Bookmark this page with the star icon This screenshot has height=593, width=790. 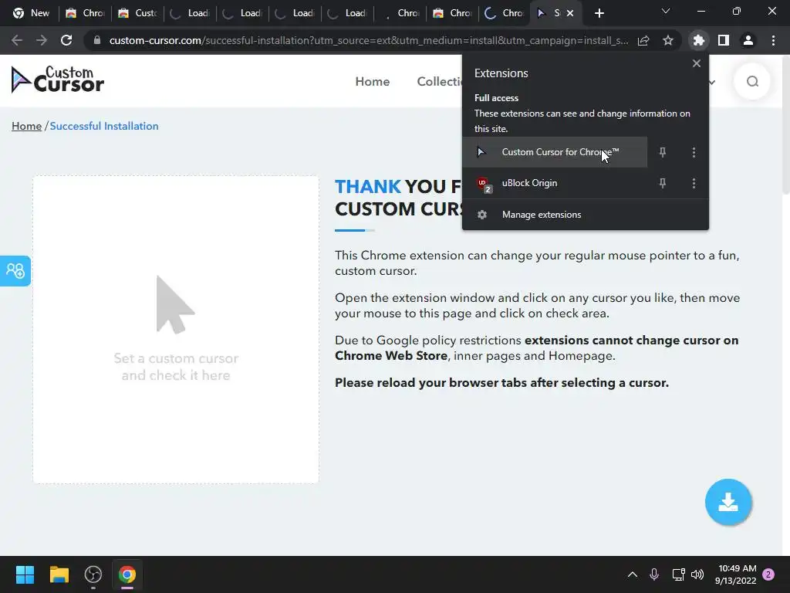(667, 40)
